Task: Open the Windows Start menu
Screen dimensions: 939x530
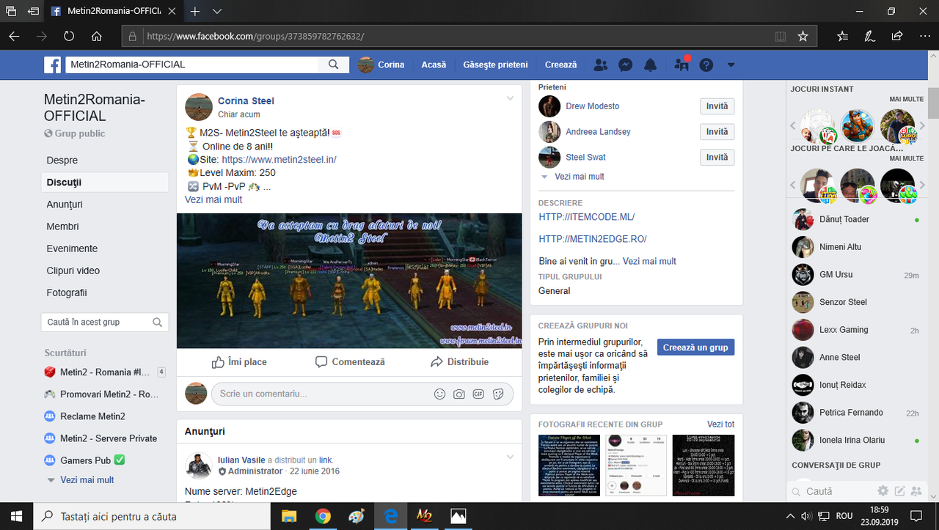Action: [17, 516]
